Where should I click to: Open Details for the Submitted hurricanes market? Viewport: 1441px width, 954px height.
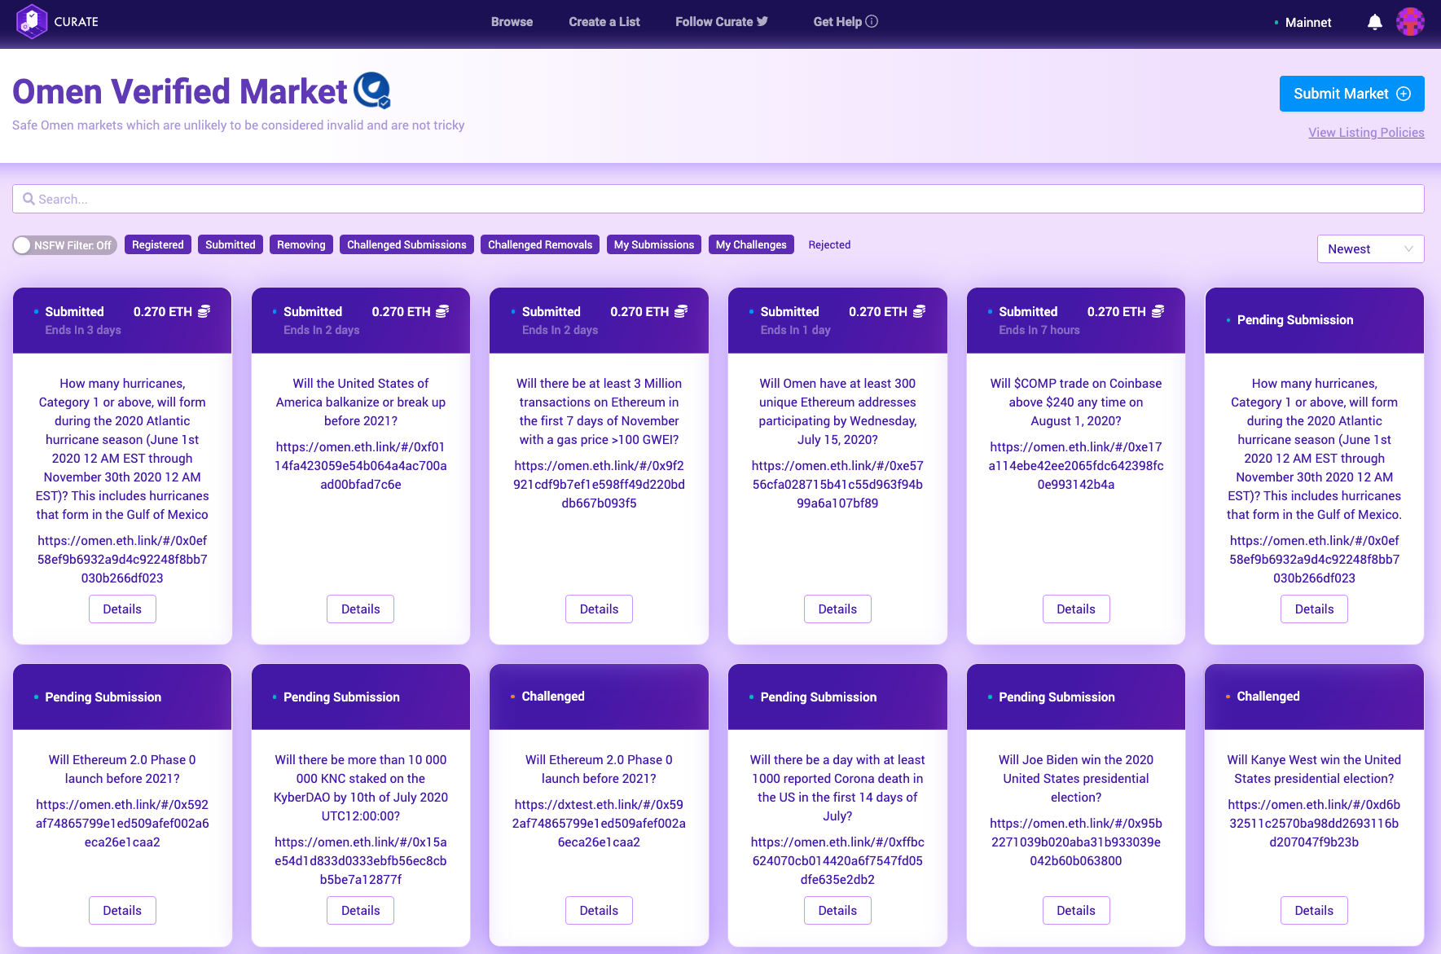[x=122, y=609]
